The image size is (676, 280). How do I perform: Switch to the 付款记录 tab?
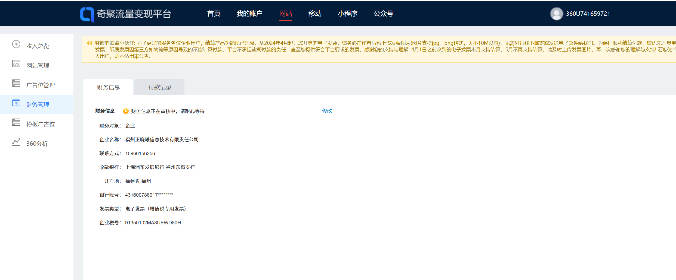160,87
